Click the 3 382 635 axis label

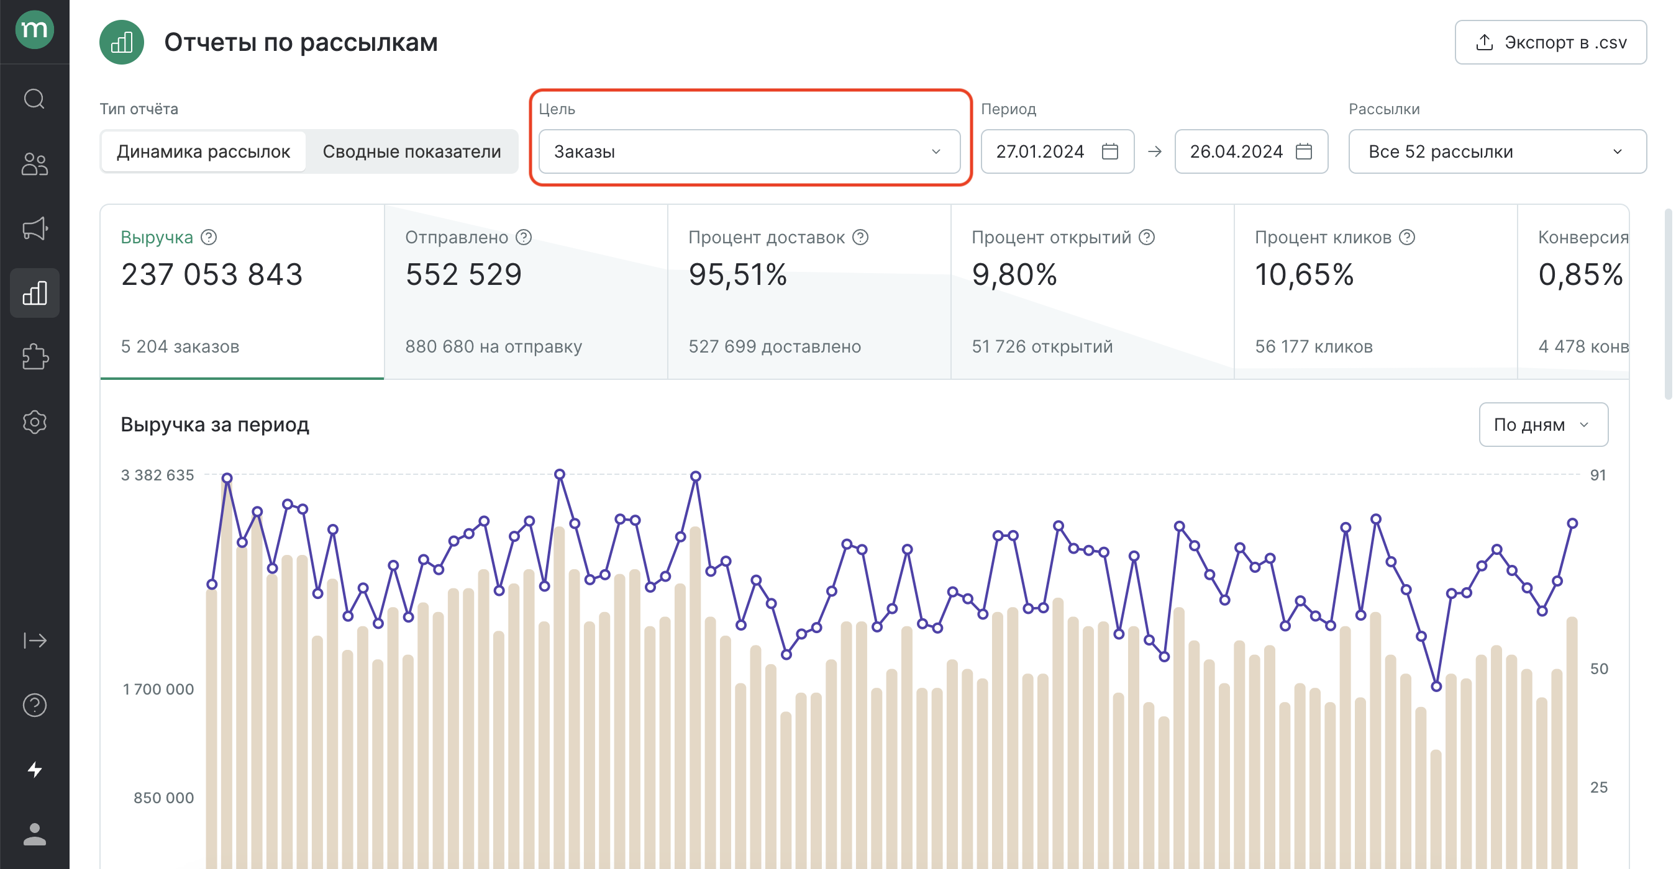[x=157, y=475]
